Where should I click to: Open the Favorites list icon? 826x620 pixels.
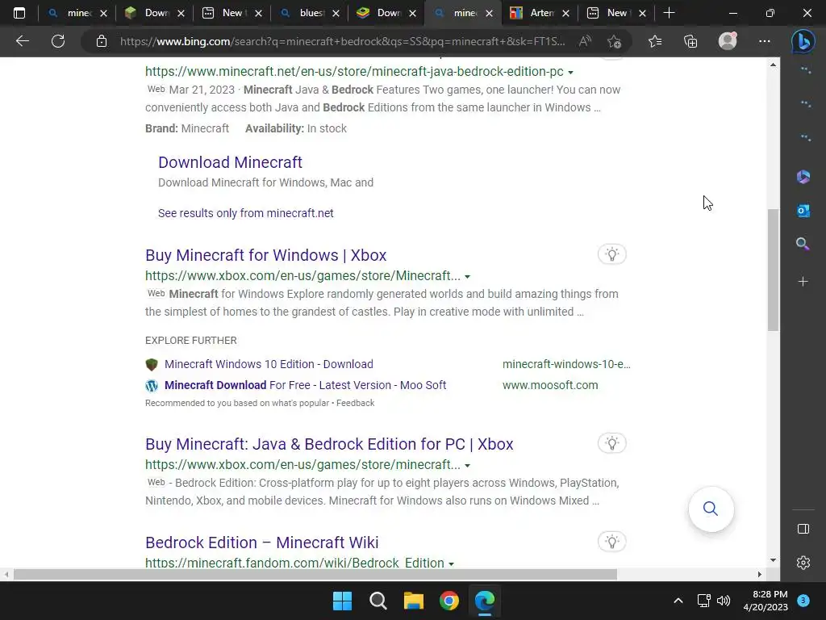click(x=655, y=41)
